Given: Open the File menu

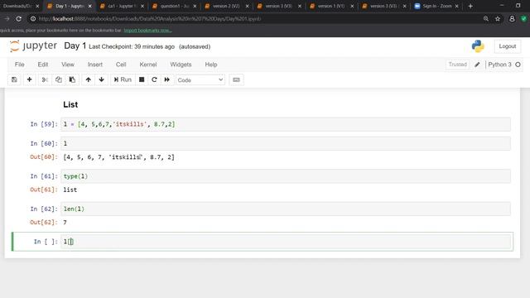Looking at the screenshot, I should (20, 65).
